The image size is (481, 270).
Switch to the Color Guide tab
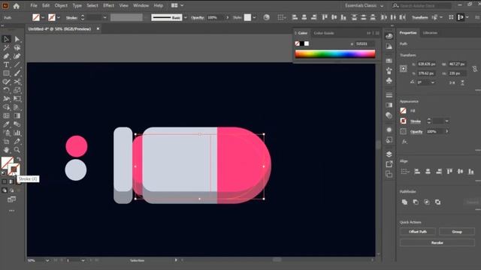pos(324,33)
